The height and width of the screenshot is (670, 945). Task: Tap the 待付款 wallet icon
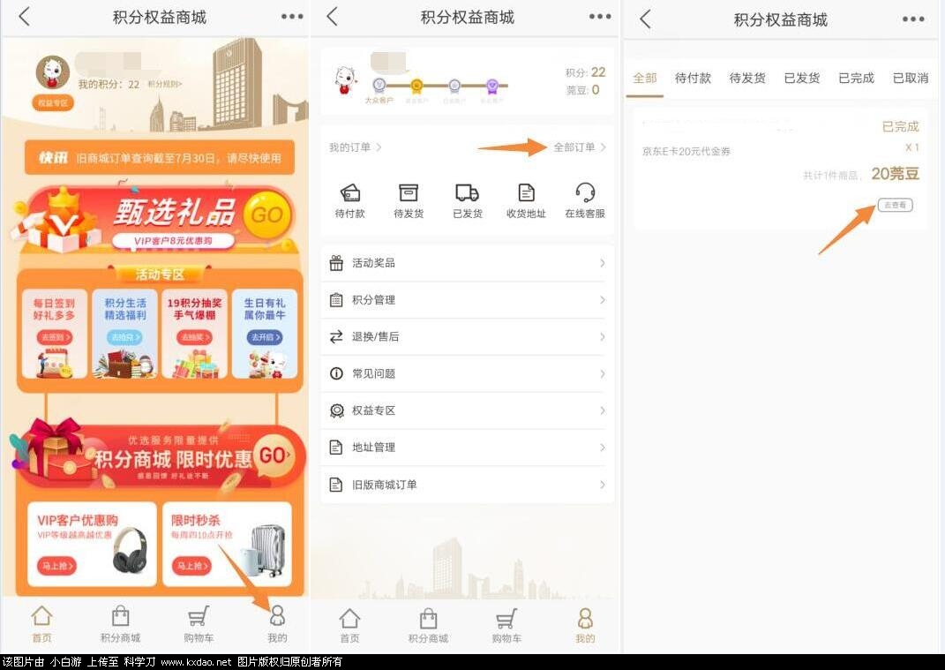(349, 193)
